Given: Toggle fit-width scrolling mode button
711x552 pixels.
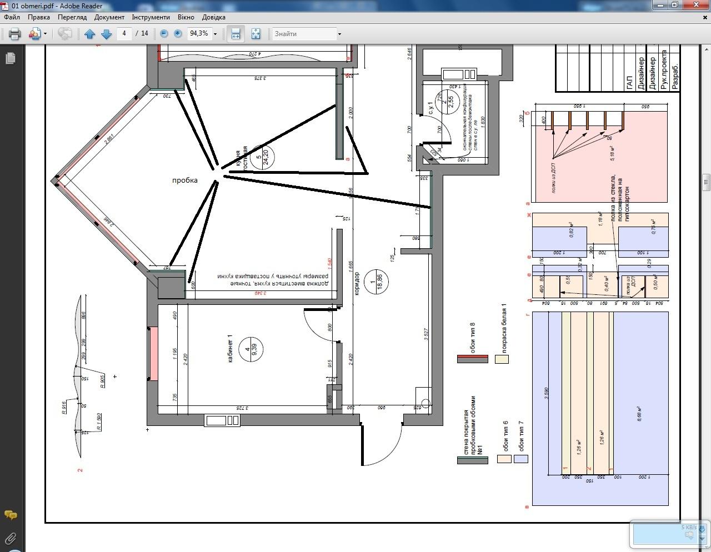Looking at the screenshot, I should [236, 34].
